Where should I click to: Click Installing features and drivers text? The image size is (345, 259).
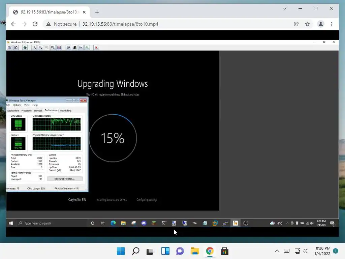click(112, 200)
